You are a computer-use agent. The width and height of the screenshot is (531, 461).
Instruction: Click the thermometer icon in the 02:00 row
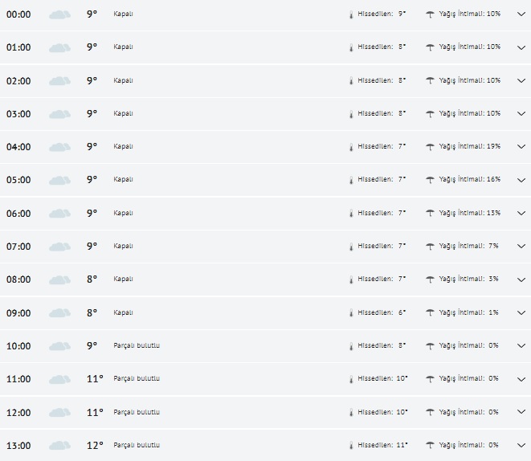click(351, 81)
